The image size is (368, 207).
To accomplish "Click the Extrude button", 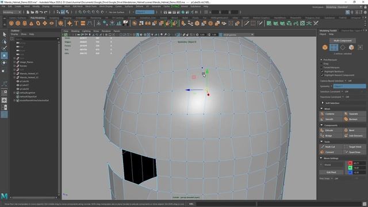I will coord(331,131).
